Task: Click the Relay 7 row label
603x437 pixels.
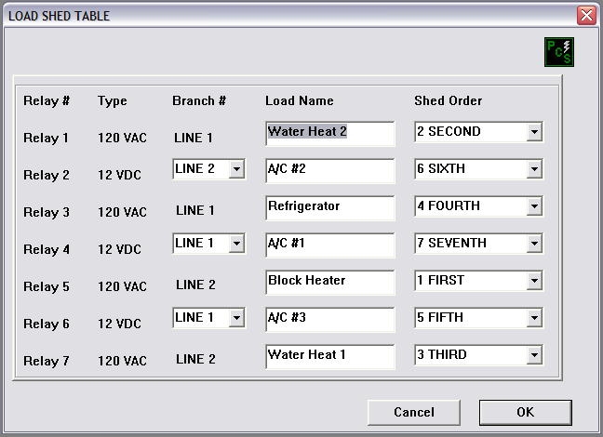Action: click(x=47, y=361)
